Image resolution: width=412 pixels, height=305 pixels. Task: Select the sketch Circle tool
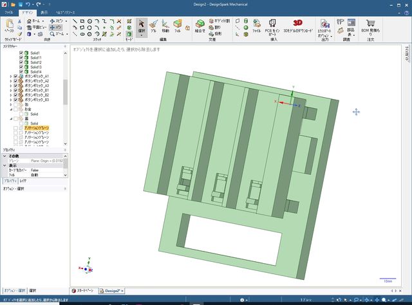[x=89, y=21]
